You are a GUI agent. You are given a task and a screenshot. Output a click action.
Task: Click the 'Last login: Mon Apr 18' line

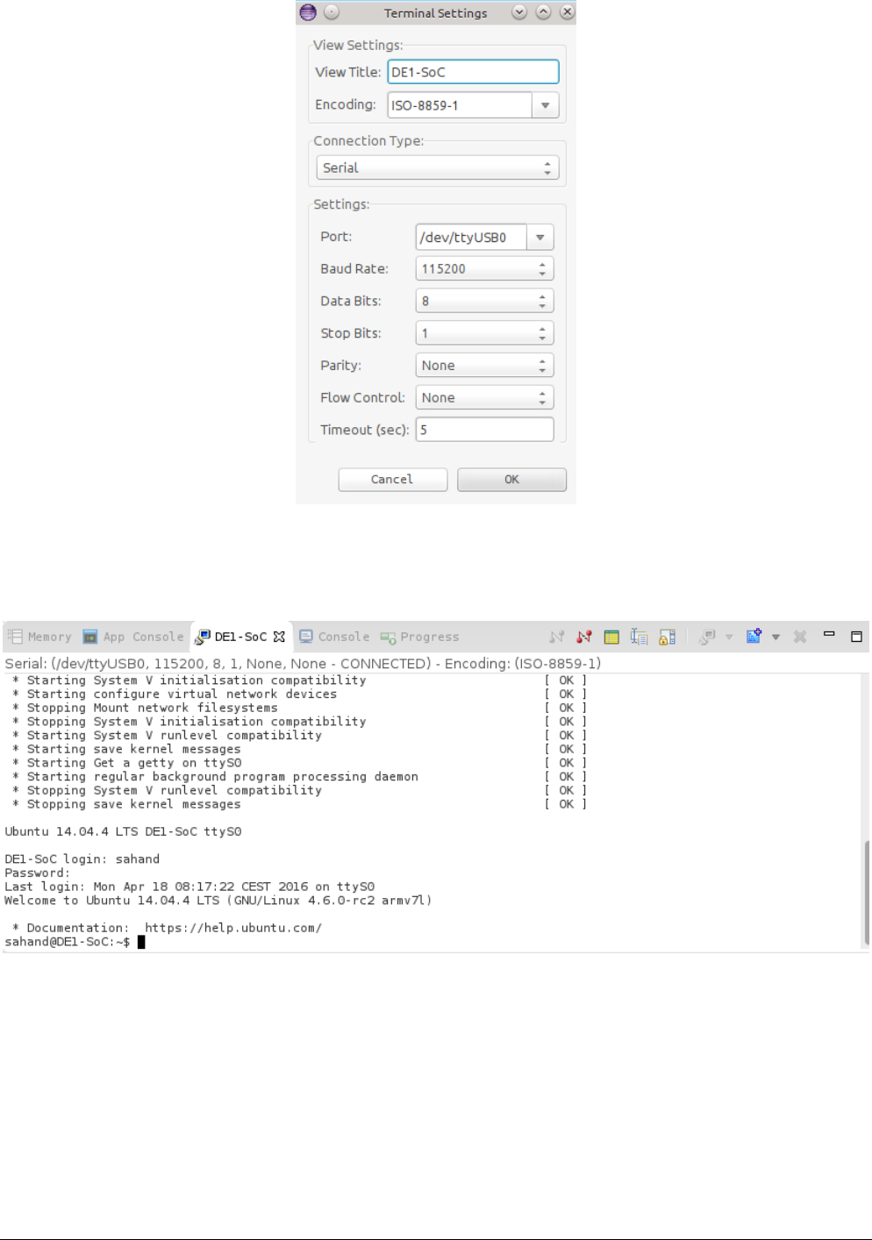189,887
